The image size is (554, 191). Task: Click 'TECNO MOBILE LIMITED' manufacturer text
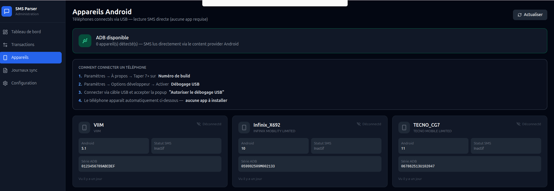[433, 131]
